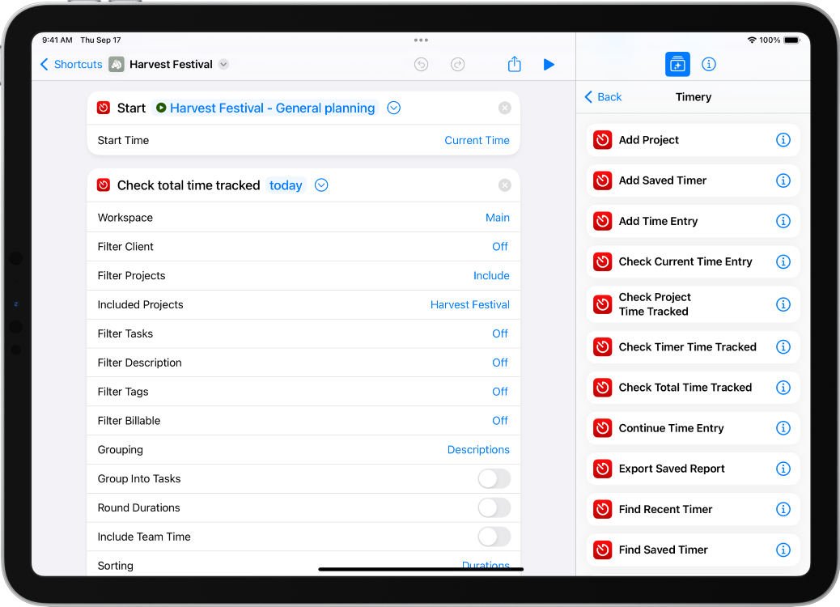Collapse the Start action options chevron

coord(394,108)
